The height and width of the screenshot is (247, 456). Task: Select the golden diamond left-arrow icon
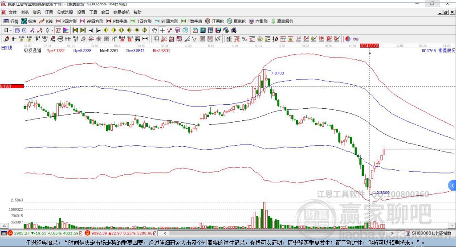click(x=106, y=30)
